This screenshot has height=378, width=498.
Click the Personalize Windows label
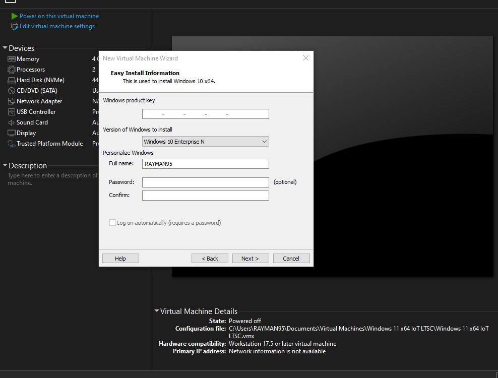click(x=128, y=153)
